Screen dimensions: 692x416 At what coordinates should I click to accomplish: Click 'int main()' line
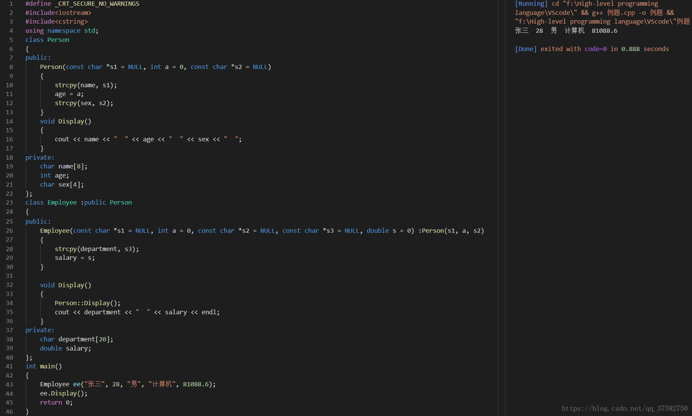44,366
